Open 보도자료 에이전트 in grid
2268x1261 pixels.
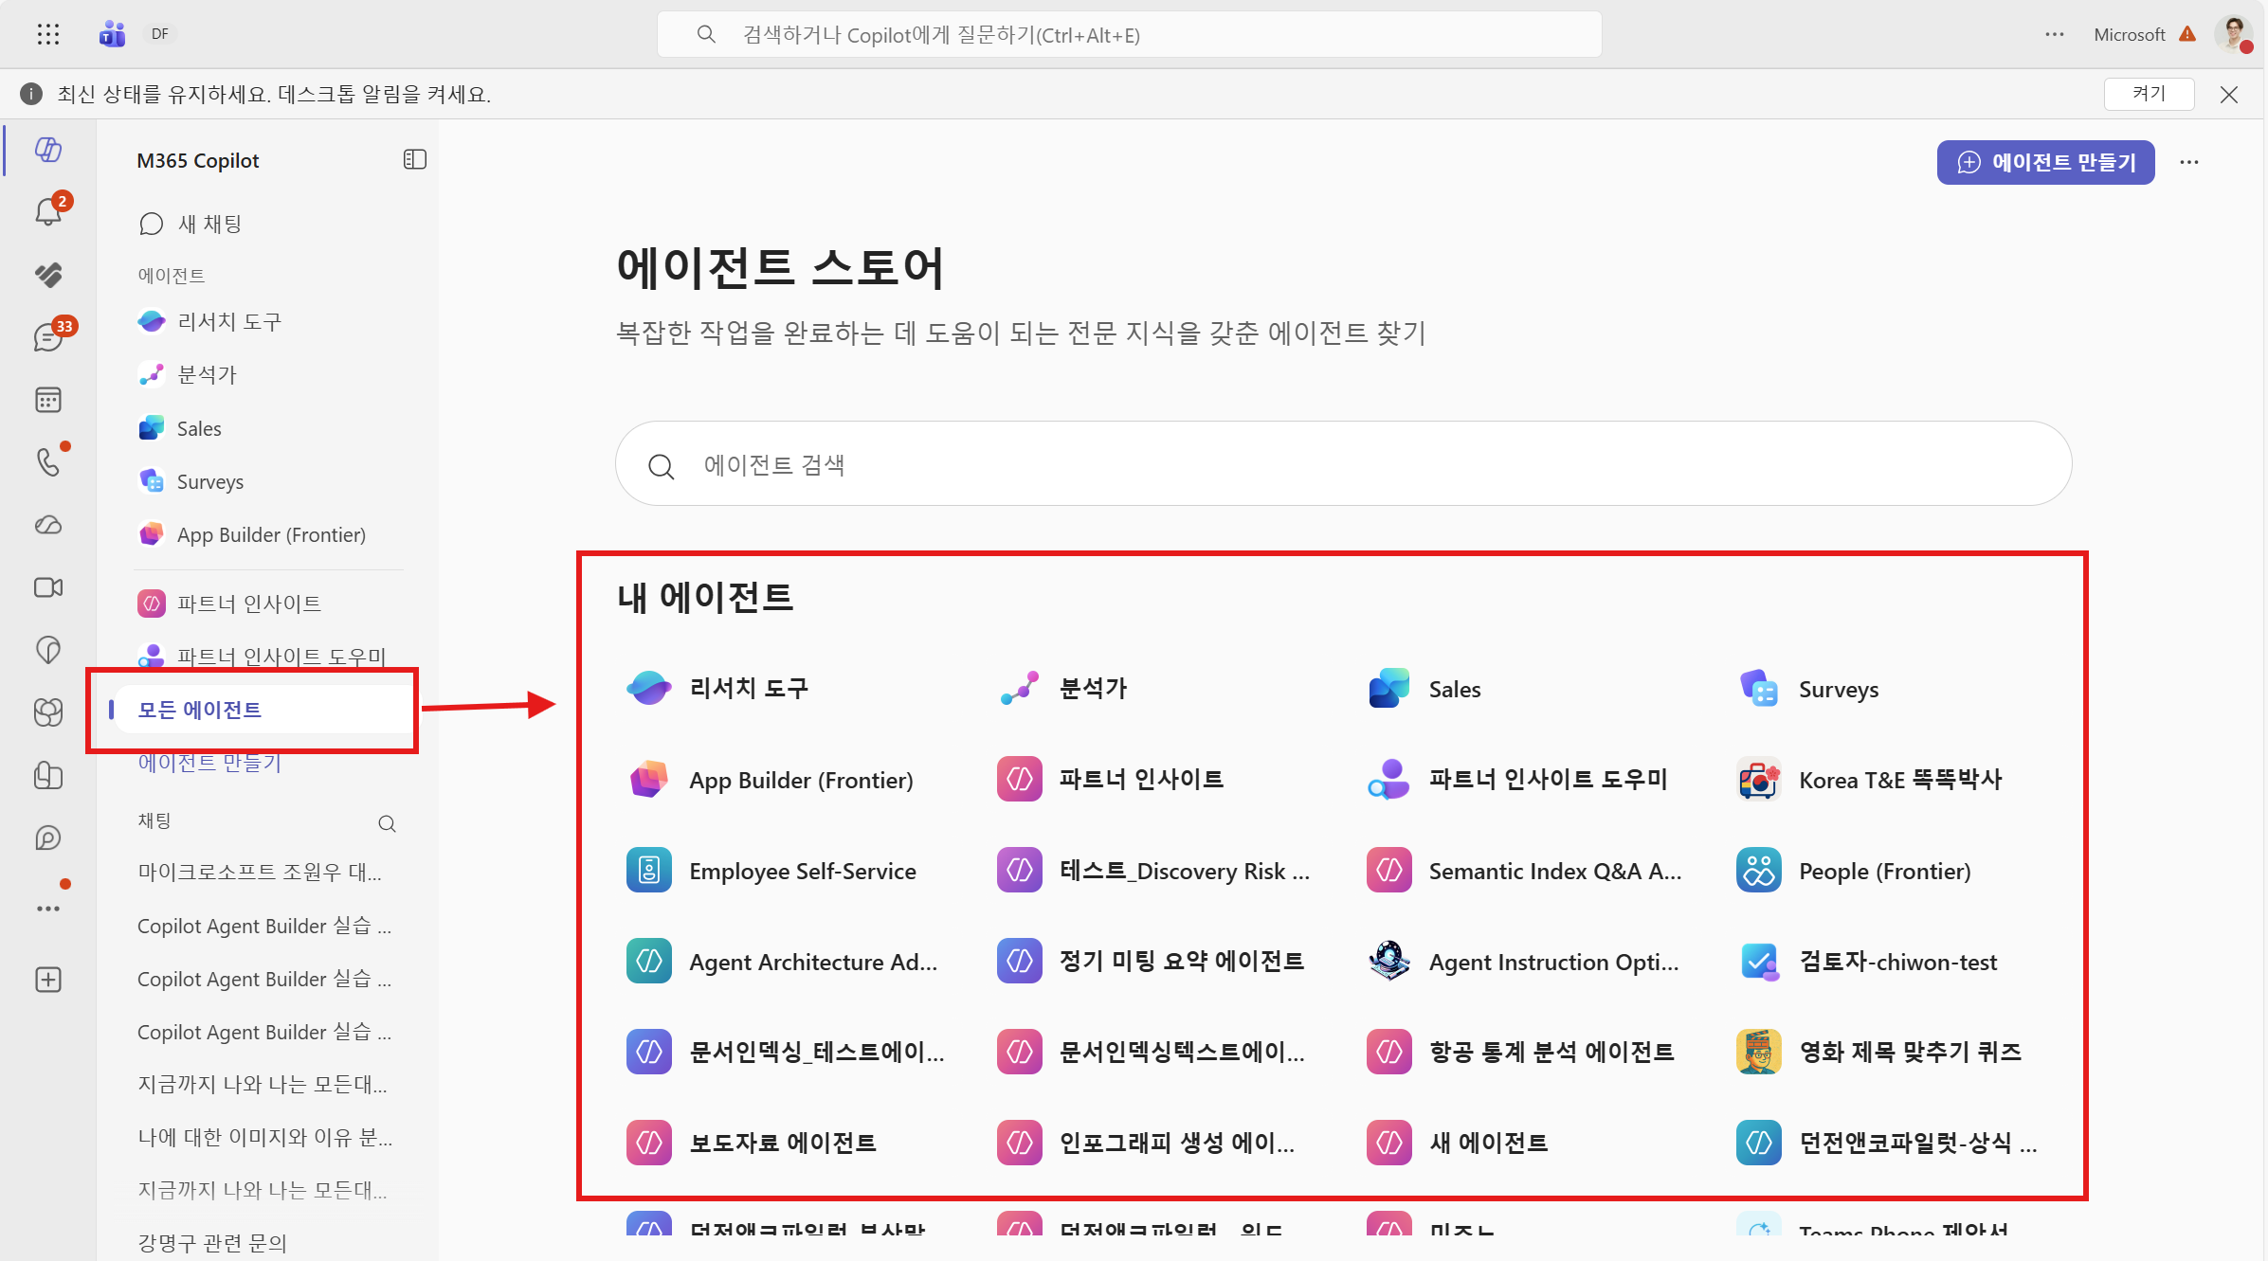pos(751,1143)
